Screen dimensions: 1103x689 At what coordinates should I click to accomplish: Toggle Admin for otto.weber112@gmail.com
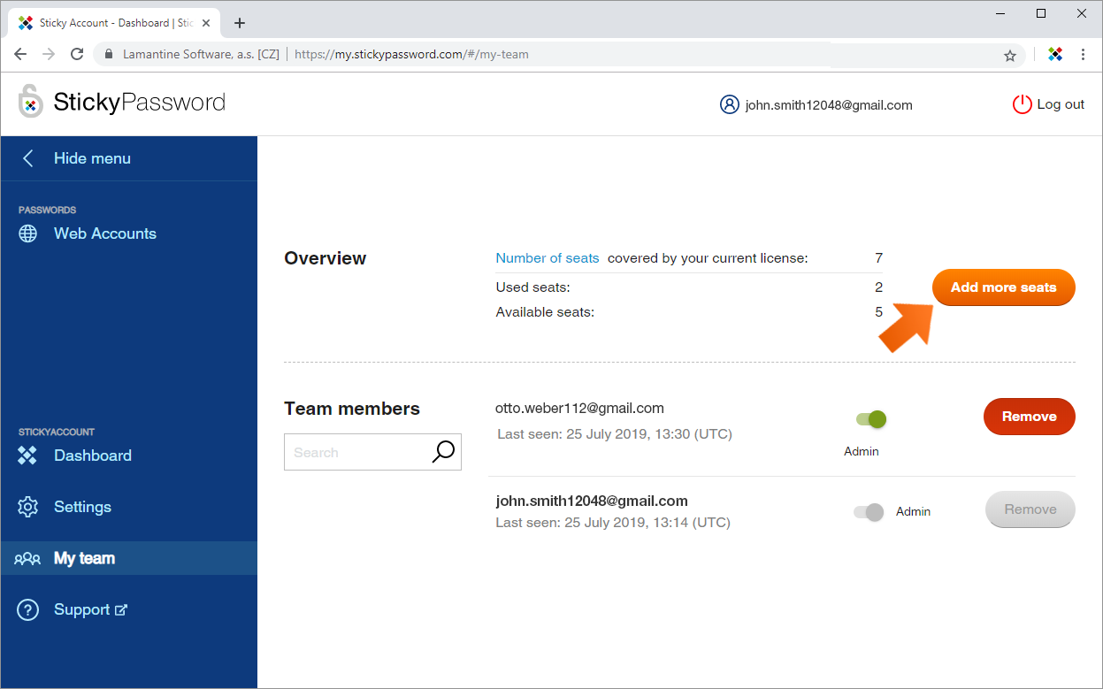[871, 419]
